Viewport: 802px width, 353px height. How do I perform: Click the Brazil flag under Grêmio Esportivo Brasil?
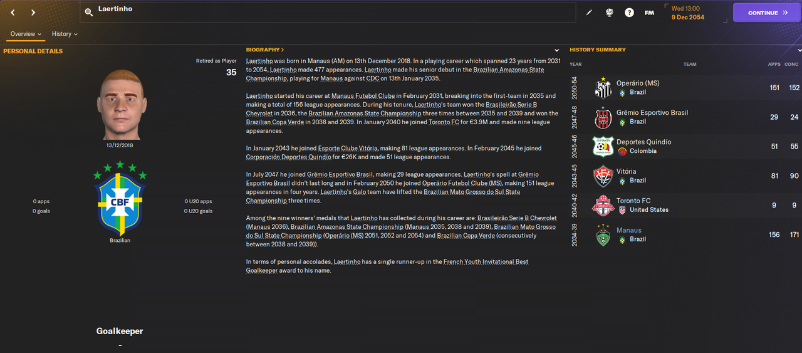622,122
